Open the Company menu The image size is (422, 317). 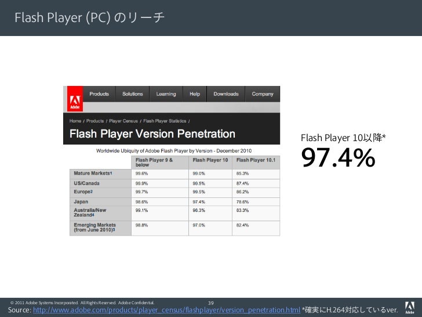tap(263, 94)
